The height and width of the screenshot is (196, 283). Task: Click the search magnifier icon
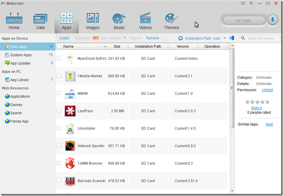coord(243,38)
